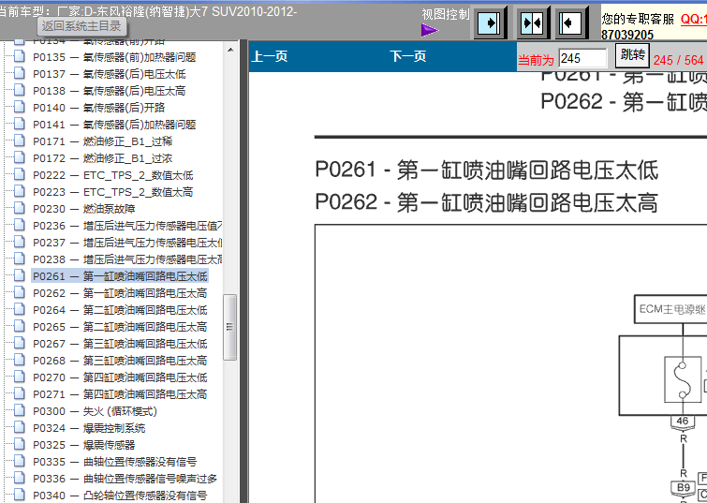Open P0230 燃油泵故障 entry
The width and height of the screenshot is (707, 503).
click(84, 209)
